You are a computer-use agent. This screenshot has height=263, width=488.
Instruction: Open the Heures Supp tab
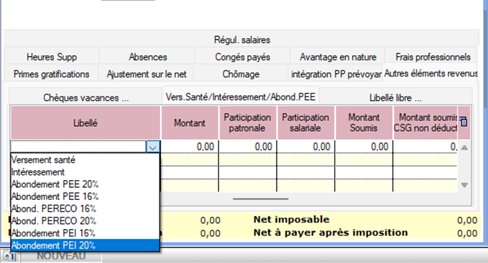[x=52, y=57]
